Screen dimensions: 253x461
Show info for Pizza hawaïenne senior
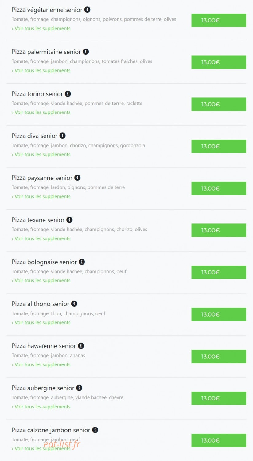click(x=81, y=346)
